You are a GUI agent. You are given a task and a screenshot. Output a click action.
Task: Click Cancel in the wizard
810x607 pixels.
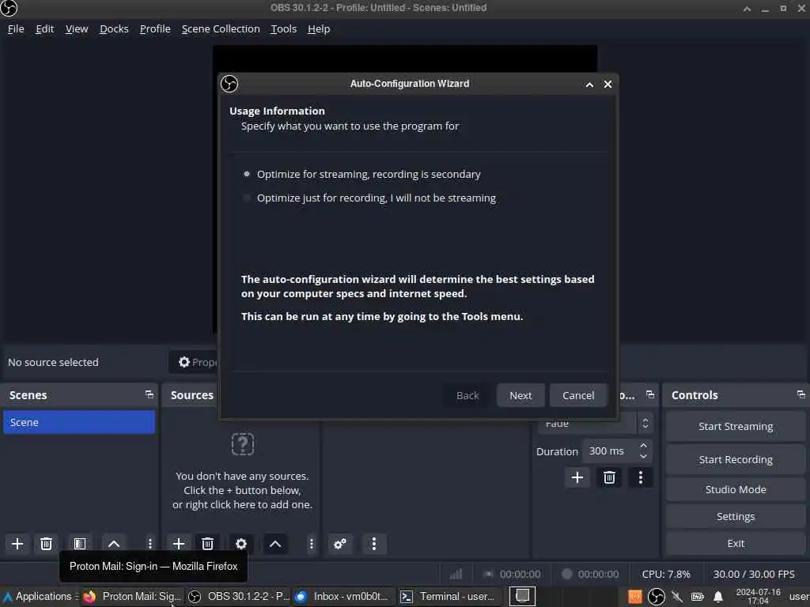578,395
